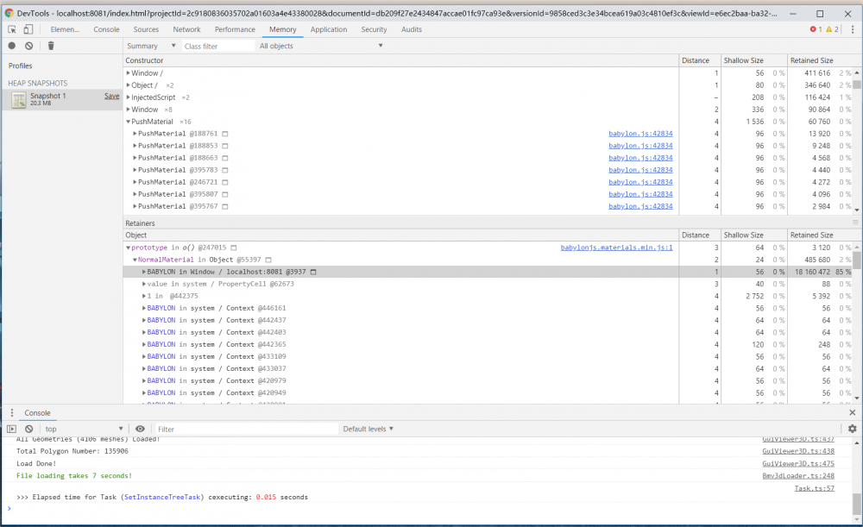Open babylon.js:42834 link for PushMaterial @188663
This screenshot has width=863, height=527.
(x=640, y=158)
